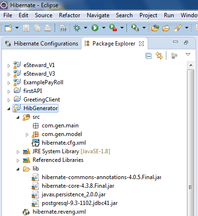The height and width of the screenshot is (216, 198).
Task: Open the Navigate menu
Action: click(98, 15)
